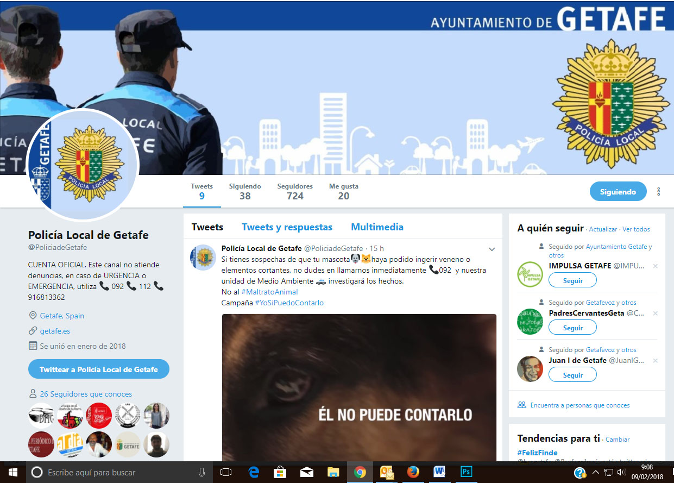
Task: Dismiss IMPULSA GETAFE suggestion
Action: pos(654,266)
